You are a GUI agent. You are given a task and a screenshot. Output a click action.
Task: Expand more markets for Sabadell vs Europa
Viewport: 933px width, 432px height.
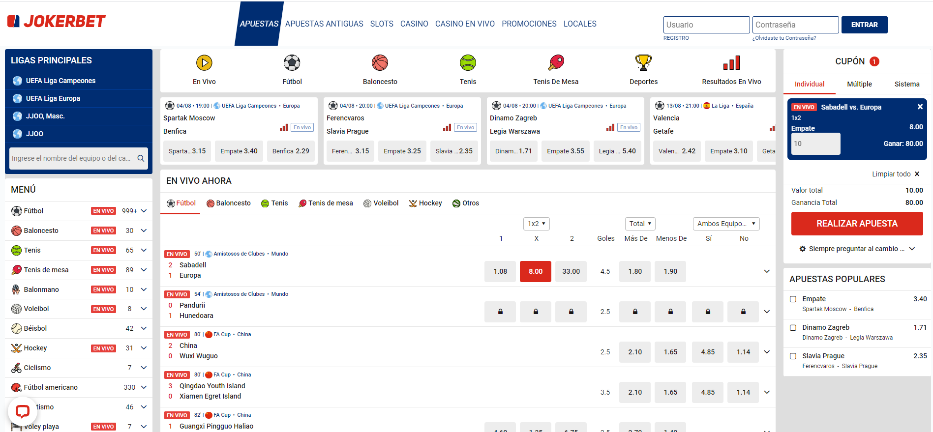(767, 271)
